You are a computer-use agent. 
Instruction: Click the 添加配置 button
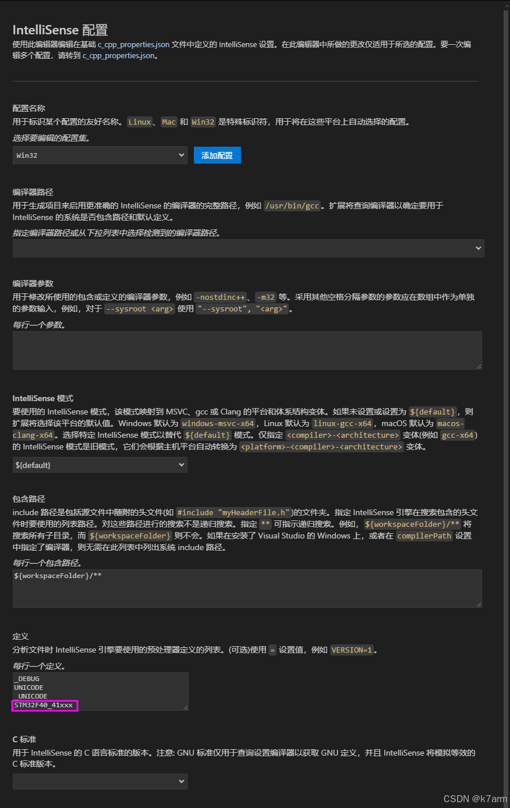click(217, 155)
